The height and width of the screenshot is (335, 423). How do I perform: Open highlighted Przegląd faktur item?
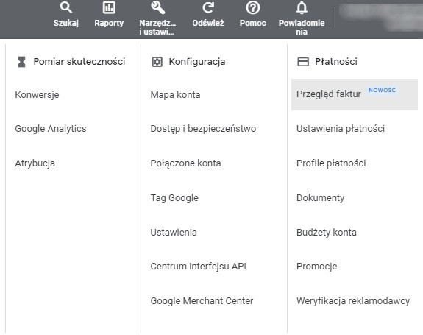(355, 94)
